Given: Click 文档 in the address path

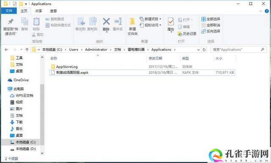Looking at the screenshot, I should click(118, 50).
